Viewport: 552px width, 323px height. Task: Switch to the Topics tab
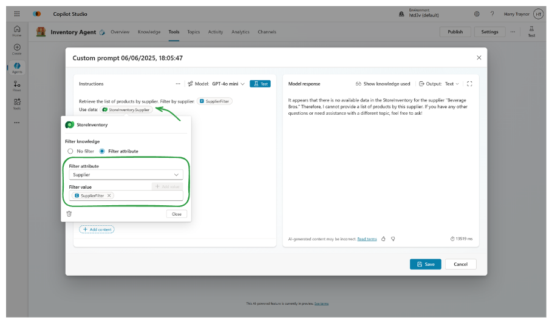(194, 32)
